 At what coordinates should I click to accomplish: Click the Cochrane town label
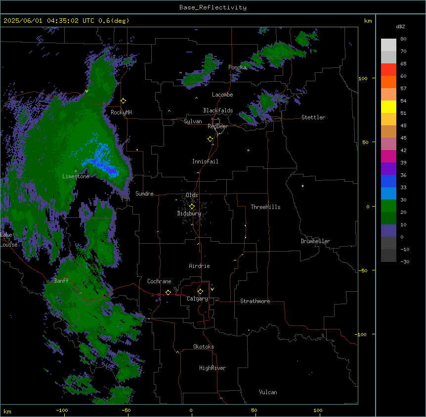pyautogui.click(x=159, y=281)
